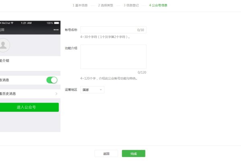Click the 1:21 AM time text
Screen dimensions: 241x161
pyautogui.click(x=26, y=23)
